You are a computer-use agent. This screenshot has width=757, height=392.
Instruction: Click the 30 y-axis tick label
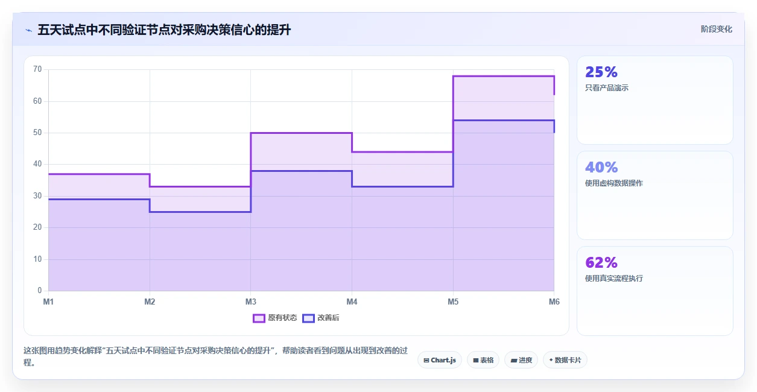click(x=37, y=196)
